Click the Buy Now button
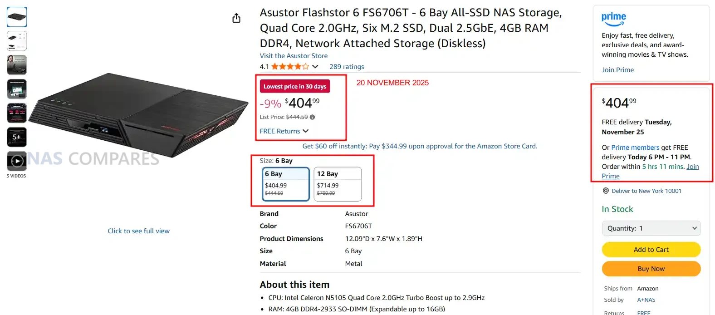Viewport: 715px width, 315px height. point(651,269)
